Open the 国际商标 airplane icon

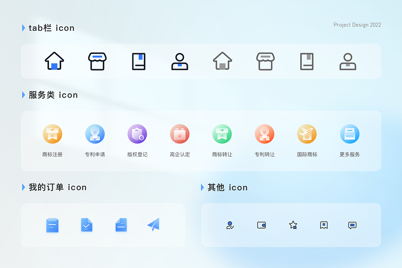pyautogui.click(x=307, y=134)
